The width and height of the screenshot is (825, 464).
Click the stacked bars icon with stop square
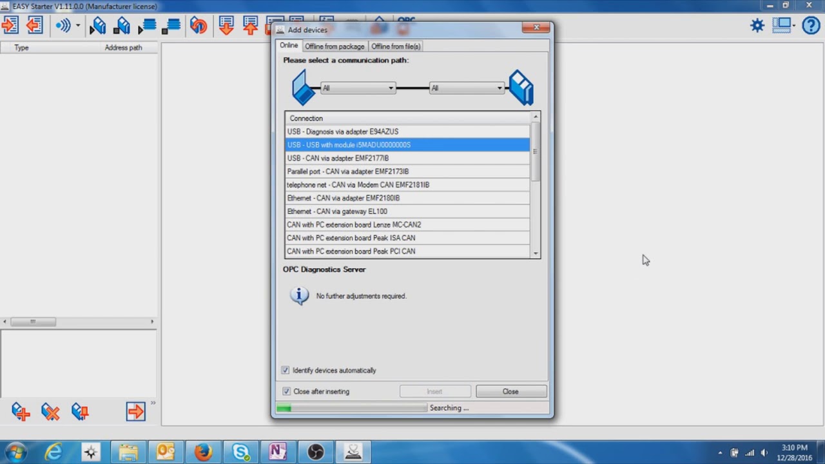tap(171, 26)
